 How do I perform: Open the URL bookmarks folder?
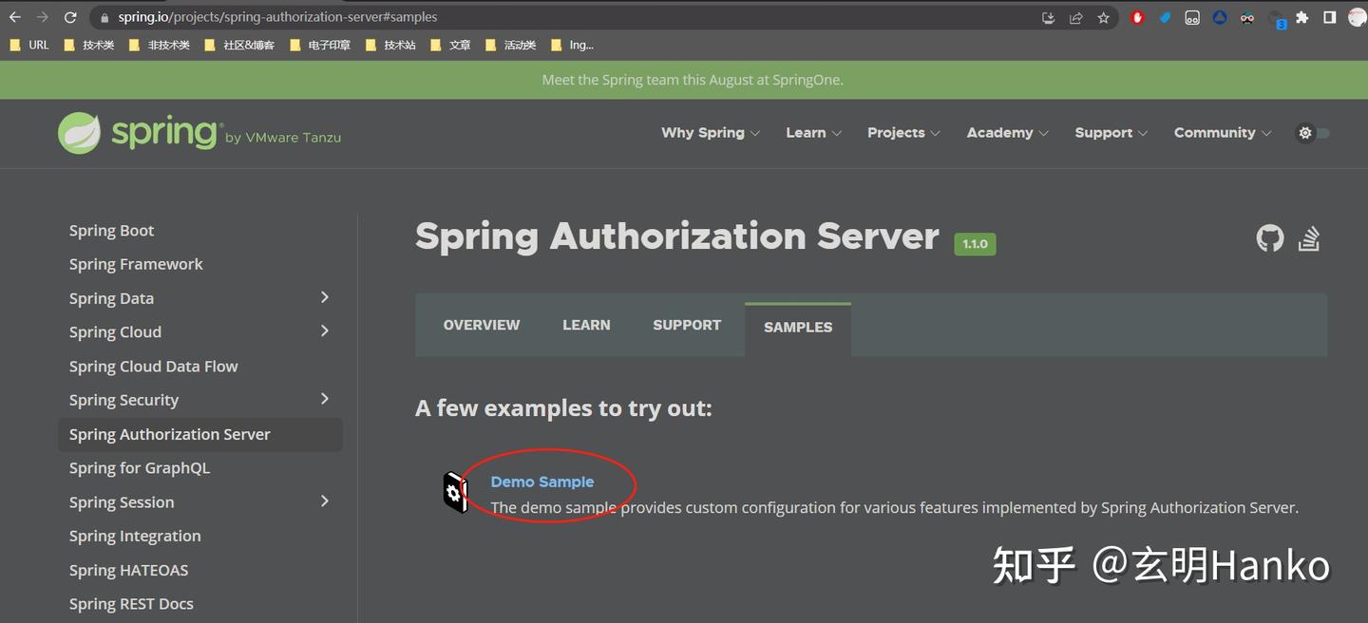[28, 45]
